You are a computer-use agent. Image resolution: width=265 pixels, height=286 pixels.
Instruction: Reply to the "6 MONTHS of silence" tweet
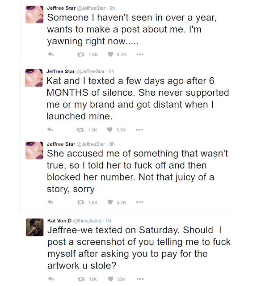click(50, 130)
